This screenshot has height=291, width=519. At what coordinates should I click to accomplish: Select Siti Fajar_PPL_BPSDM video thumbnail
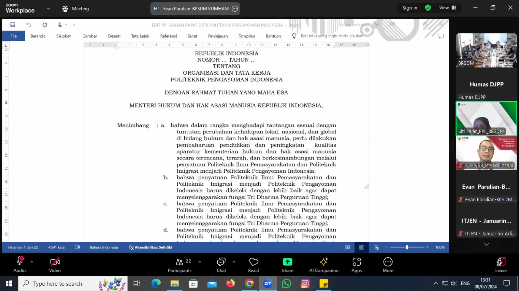(x=486, y=119)
